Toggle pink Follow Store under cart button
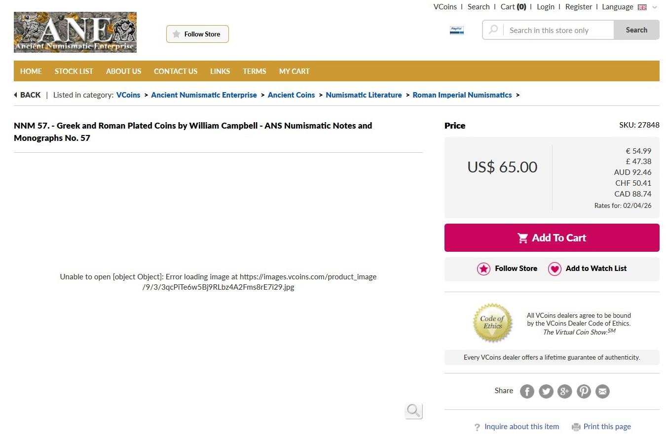The image size is (666, 437). point(507,269)
